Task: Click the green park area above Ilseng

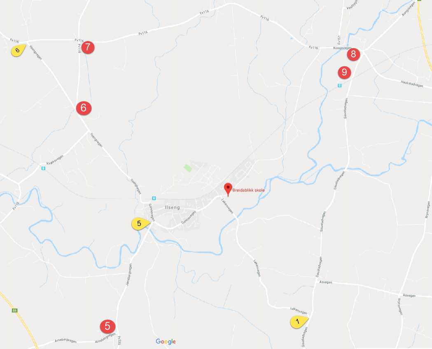Action: 188,168
